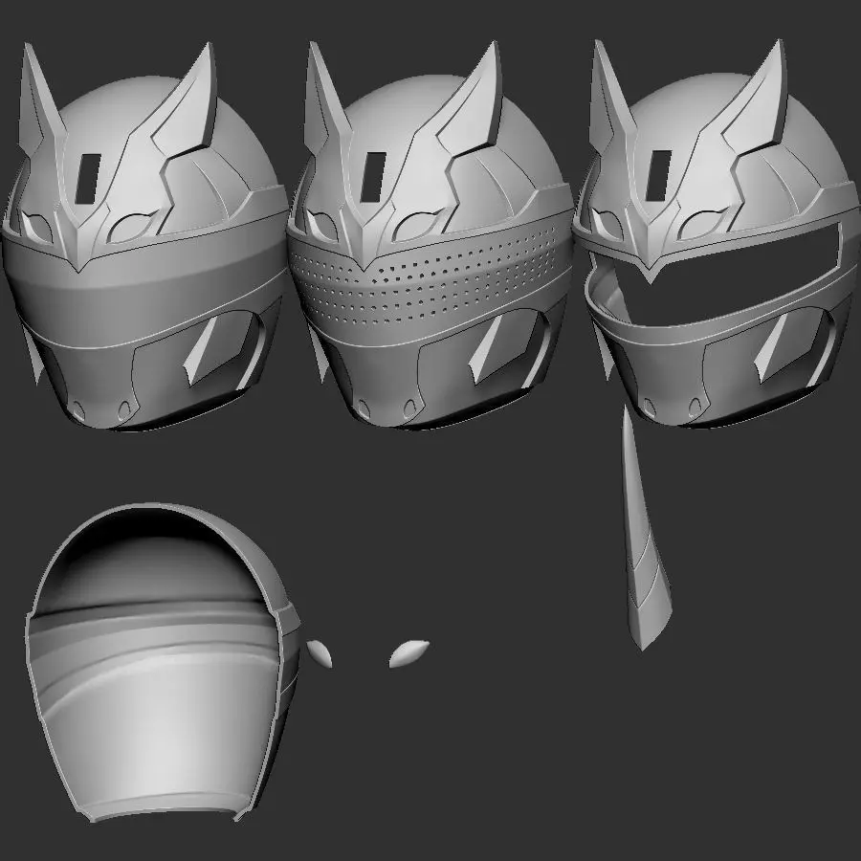This screenshot has height=861, width=861.
Task: Select the helmet with the perforated visor
Action: pyautogui.click(x=430, y=236)
